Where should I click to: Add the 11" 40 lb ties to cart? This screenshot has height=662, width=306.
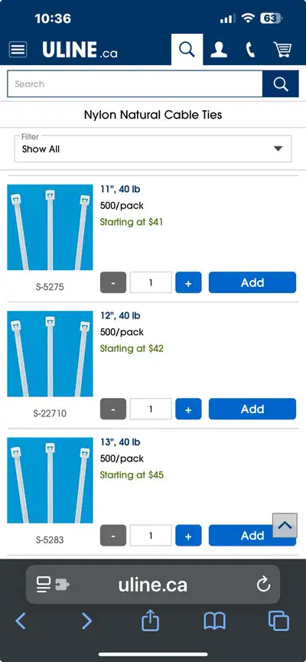252,282
